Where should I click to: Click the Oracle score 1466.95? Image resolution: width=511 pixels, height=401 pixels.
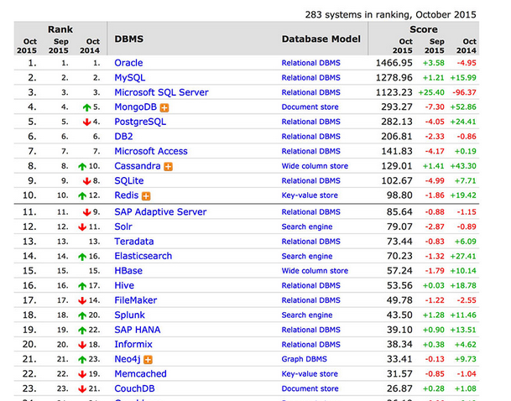coord(394,63)
